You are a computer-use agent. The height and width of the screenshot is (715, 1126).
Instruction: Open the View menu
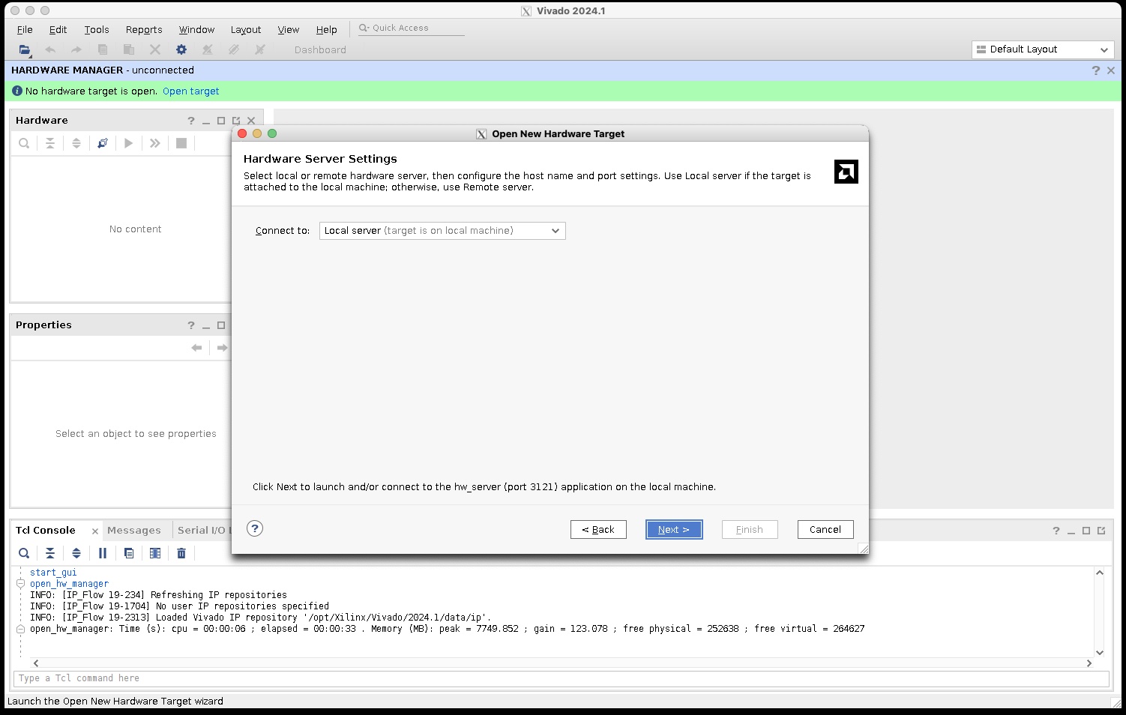[289, 30]
